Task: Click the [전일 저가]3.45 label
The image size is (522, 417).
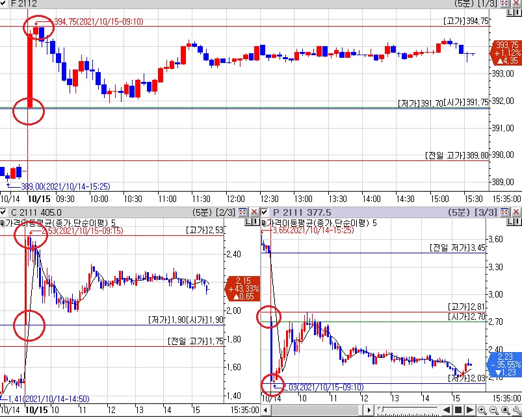Action: click(458, 247)
